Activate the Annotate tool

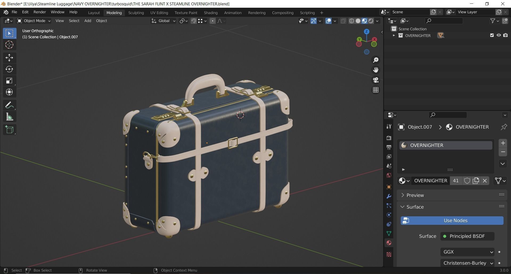click(x=9, y=105)
